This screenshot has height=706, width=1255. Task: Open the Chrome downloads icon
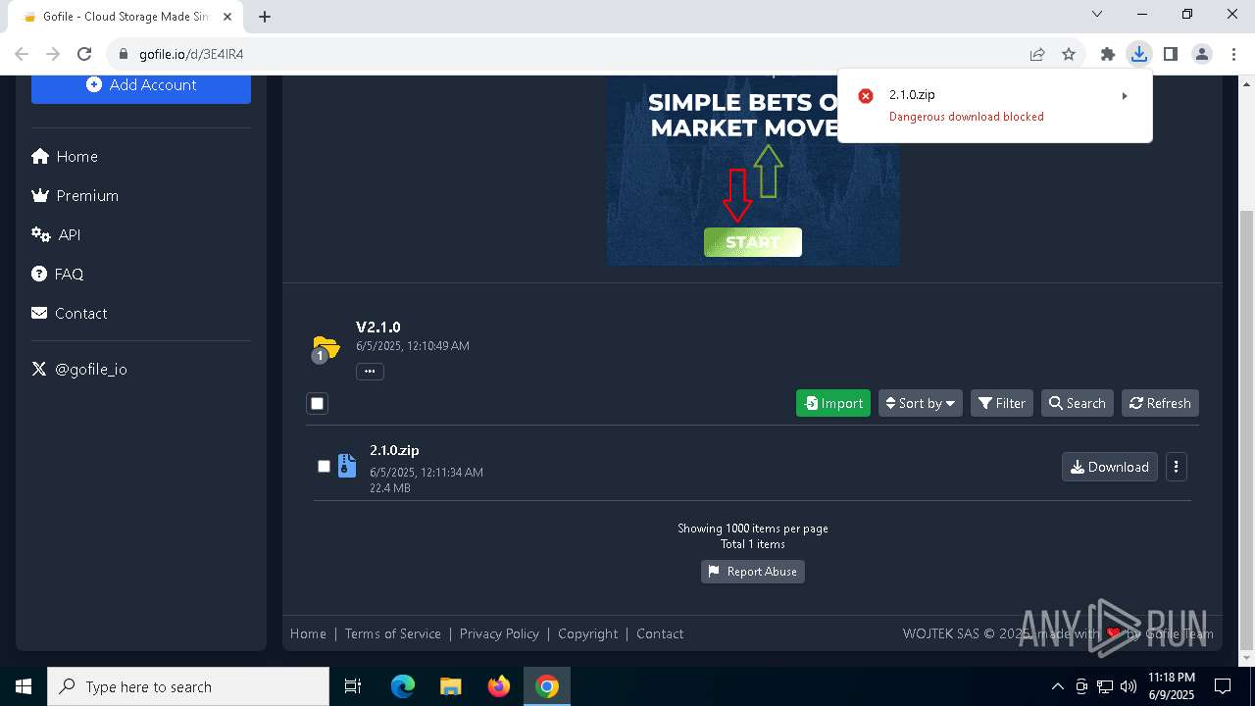1138,54
